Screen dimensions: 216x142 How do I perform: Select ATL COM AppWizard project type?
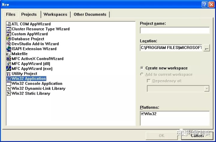(x=31, y=24)
